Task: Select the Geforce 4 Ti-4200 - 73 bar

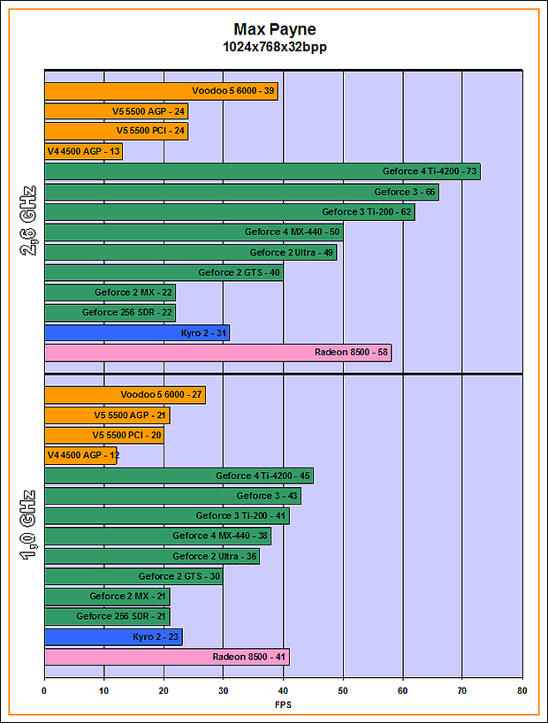Action: click(x=262, y=171)
